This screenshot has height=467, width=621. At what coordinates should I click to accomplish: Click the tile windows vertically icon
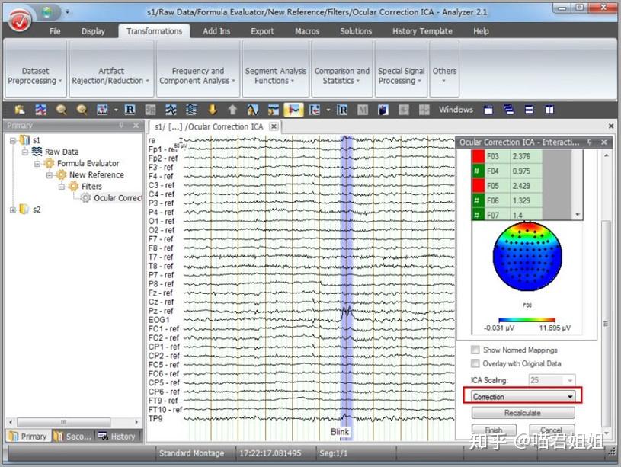tap(549, 110)
